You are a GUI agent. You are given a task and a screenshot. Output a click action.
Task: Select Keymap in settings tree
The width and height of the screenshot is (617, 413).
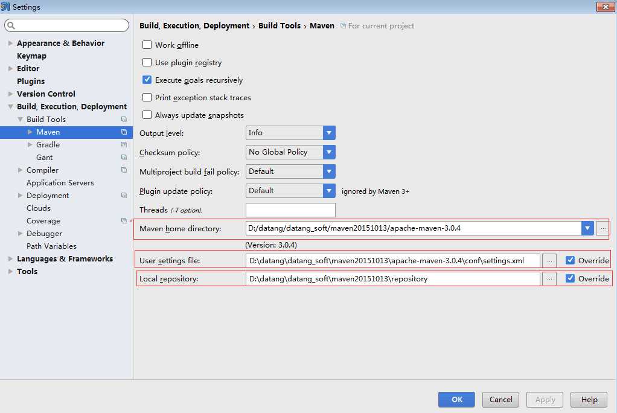pyautogui.click(x=31, y=56)
